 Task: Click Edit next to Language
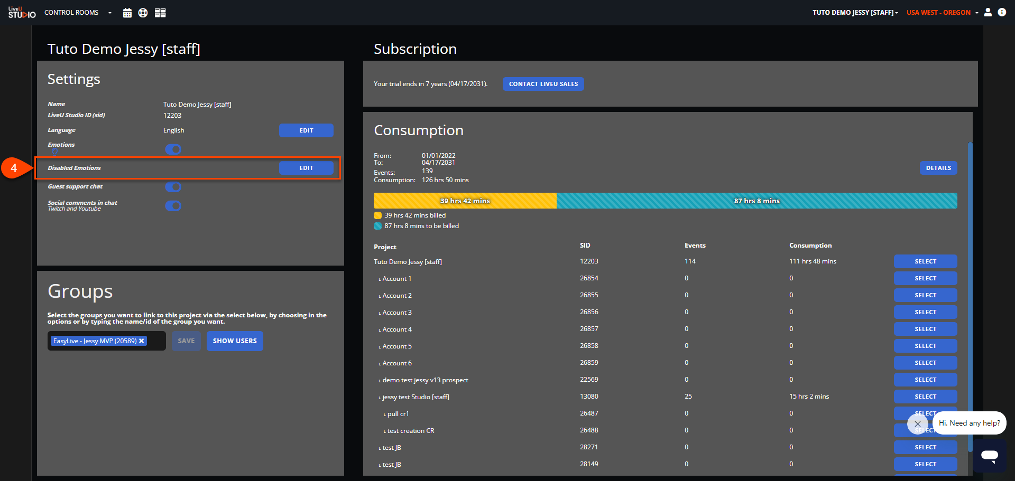(306, 130)
